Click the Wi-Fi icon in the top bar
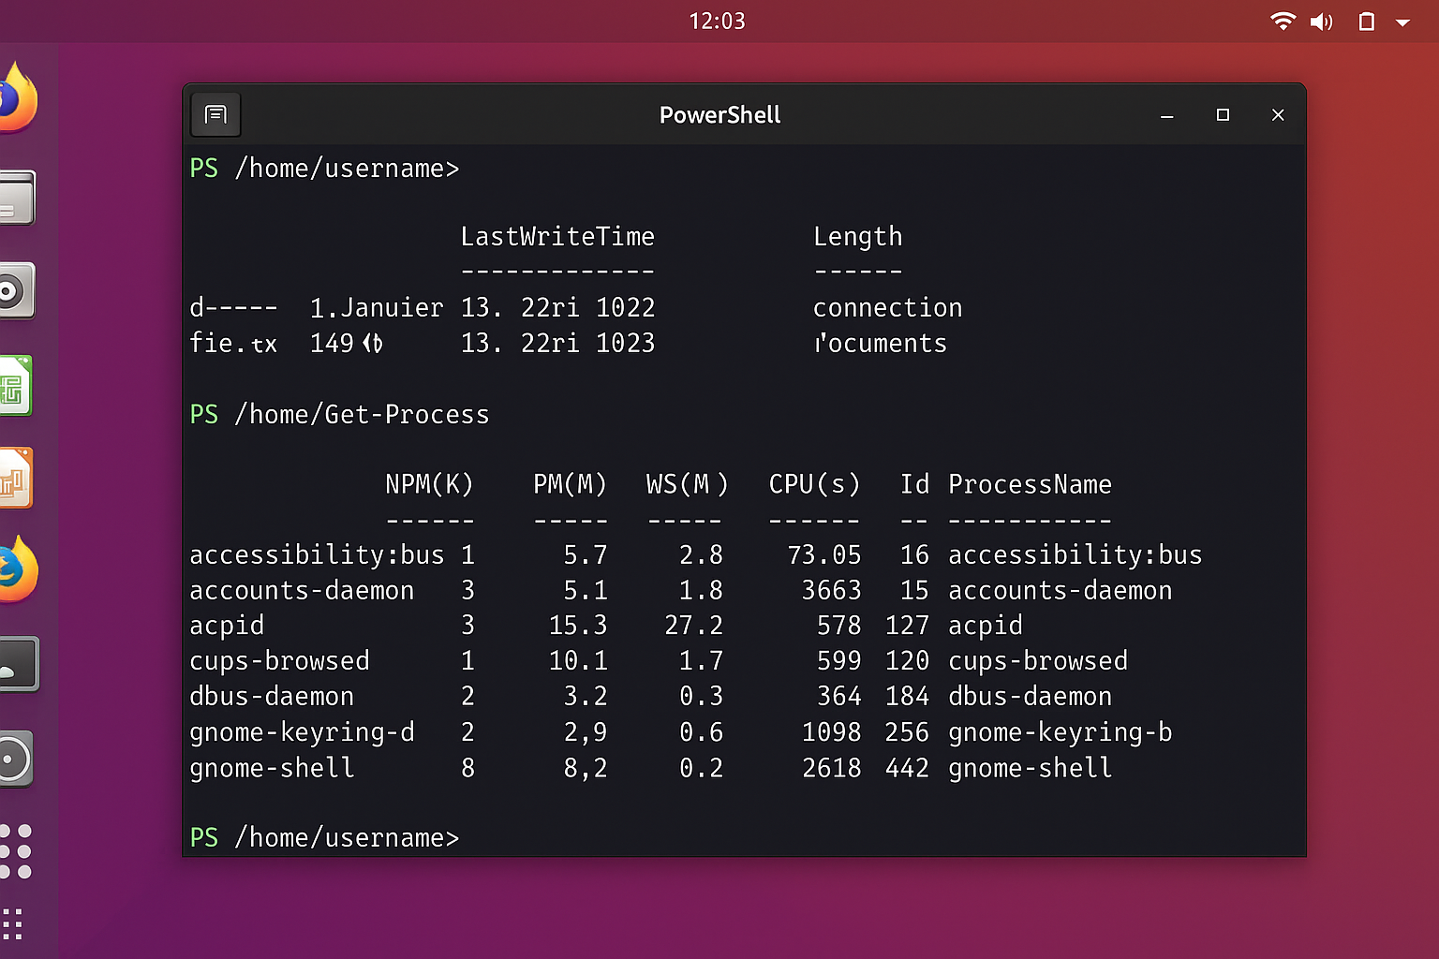 (1283, 22)
